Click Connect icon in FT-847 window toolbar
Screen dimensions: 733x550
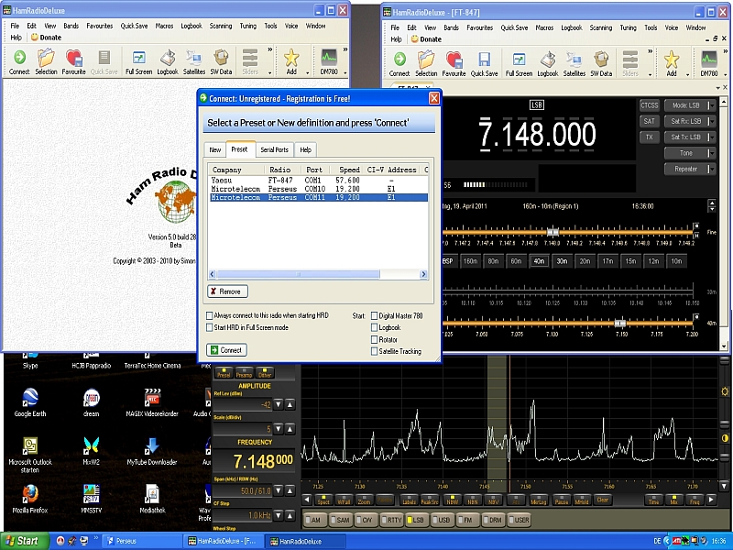click(x=399, y=64)
